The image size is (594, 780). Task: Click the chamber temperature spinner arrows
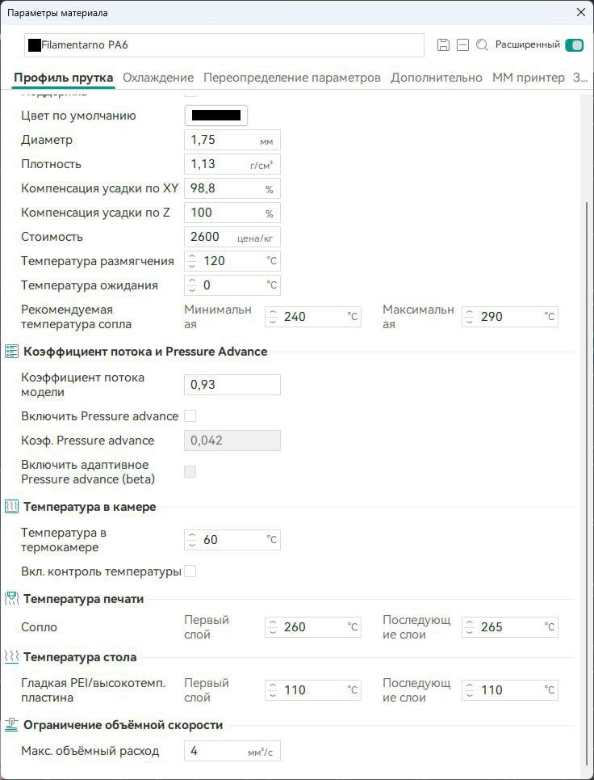point(192,539)
